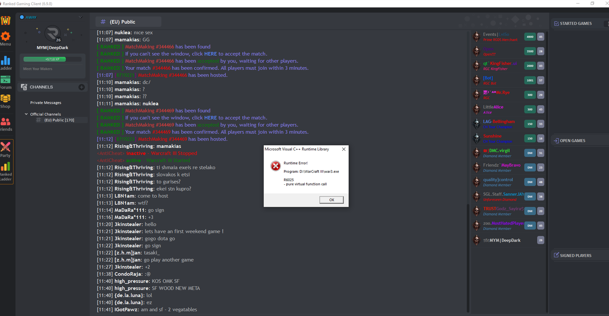Click HERE link for match #344466

[210, 54]
